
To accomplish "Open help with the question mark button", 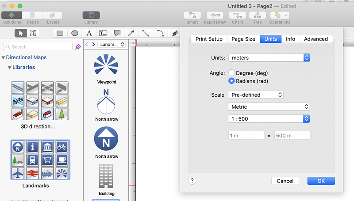I will [192, 181].
